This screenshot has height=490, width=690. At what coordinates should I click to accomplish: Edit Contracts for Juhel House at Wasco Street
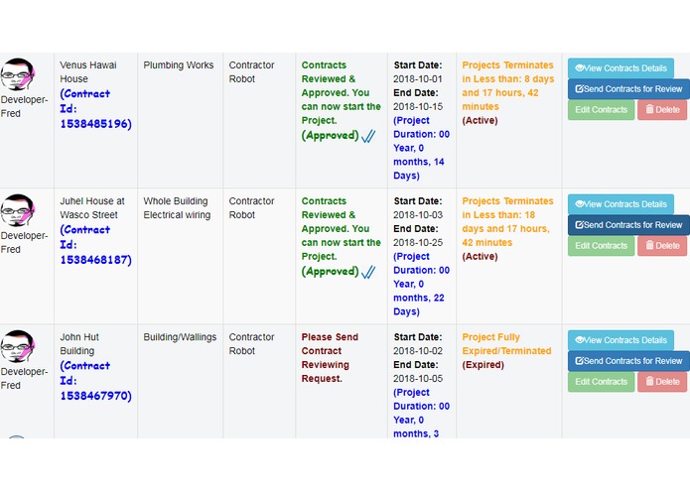(601, 246)
